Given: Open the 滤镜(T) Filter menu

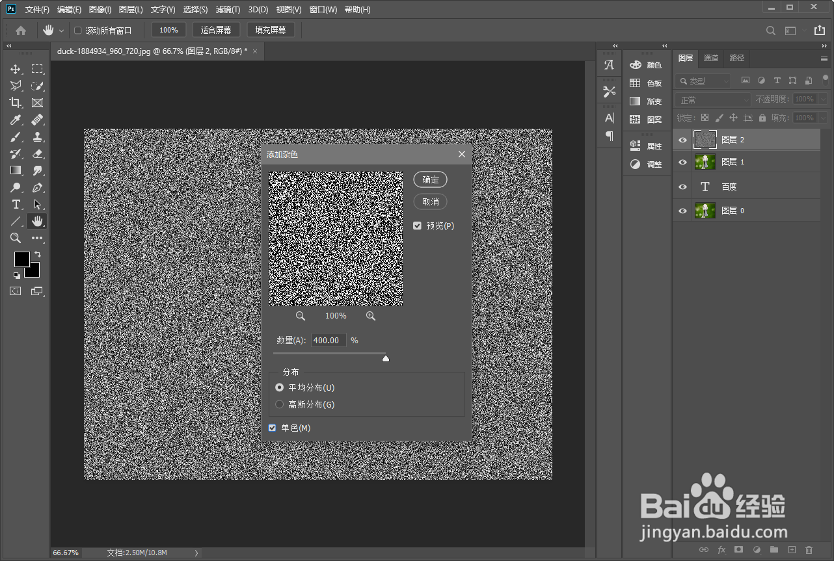Looking at the screenshot, I should point(228,10).
